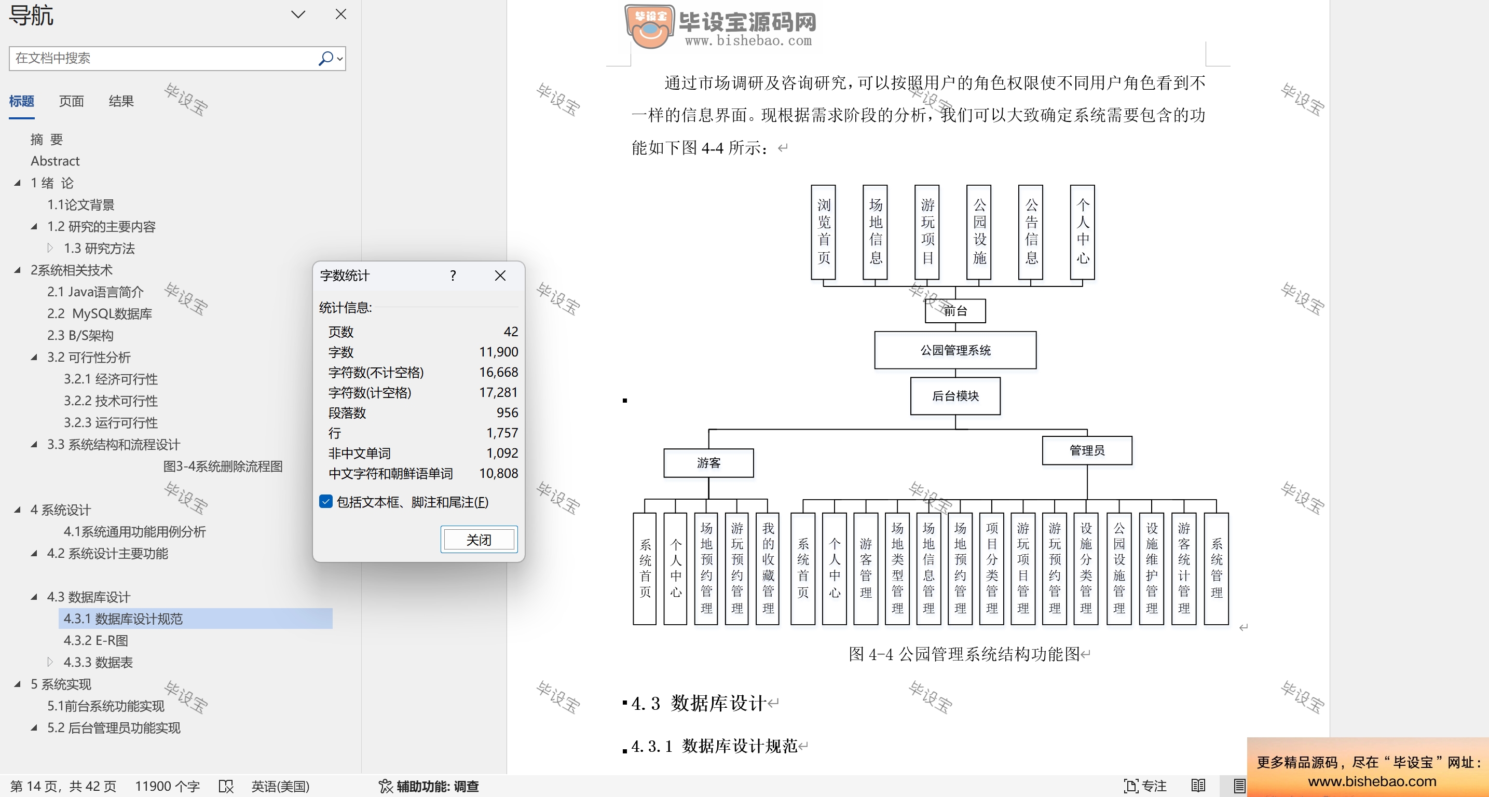
Task: Open accessibility checker from status bar
Action: click(x=428, y=786)
